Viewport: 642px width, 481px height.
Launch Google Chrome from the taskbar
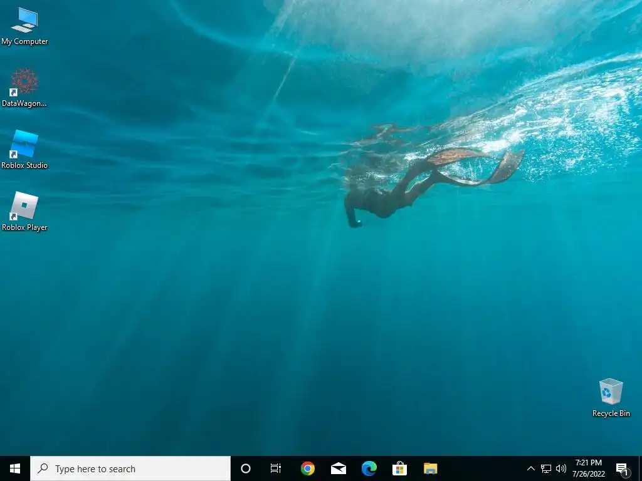[x=307, y=468]
